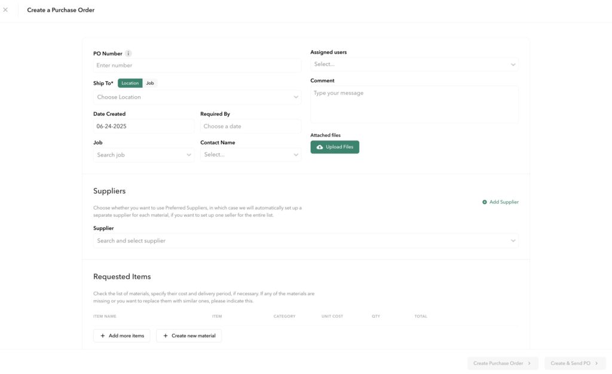Click the Upload Files button

point(335,147)
